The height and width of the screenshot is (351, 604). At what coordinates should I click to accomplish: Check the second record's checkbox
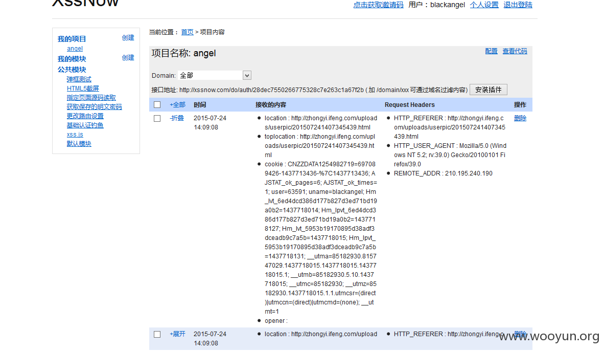[157, 335]
